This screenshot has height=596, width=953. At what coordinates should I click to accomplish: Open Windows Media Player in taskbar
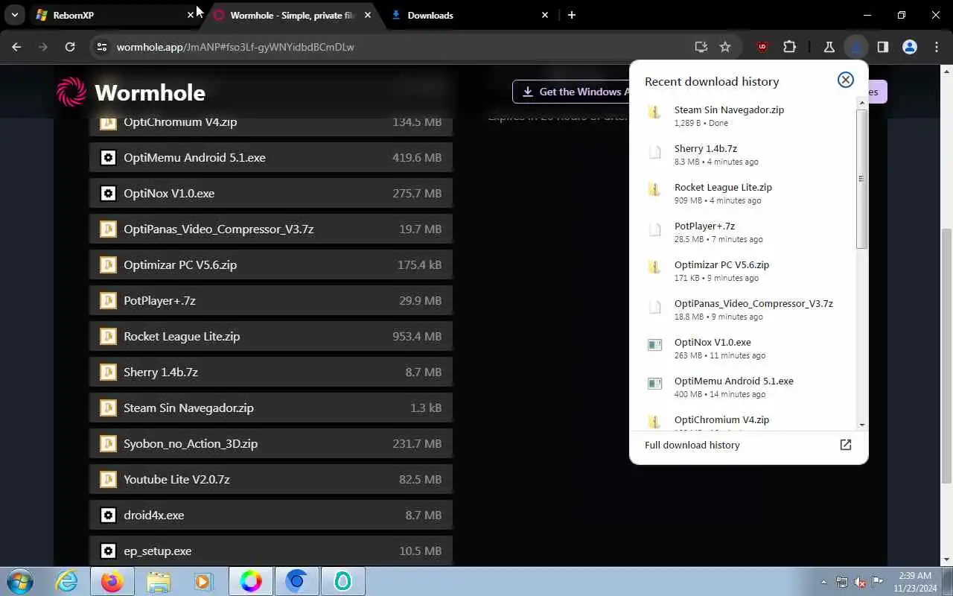pos(204,581)
